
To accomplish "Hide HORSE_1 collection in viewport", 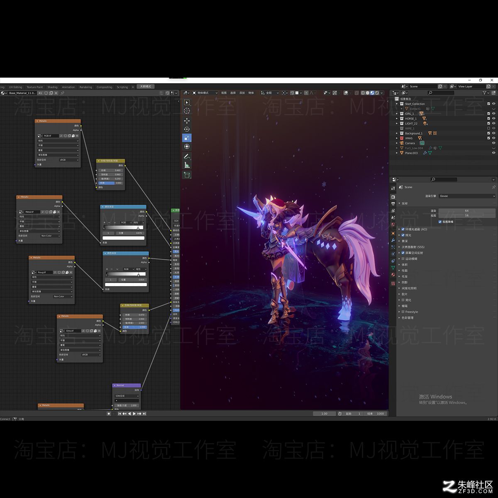I will coord(493,119).
